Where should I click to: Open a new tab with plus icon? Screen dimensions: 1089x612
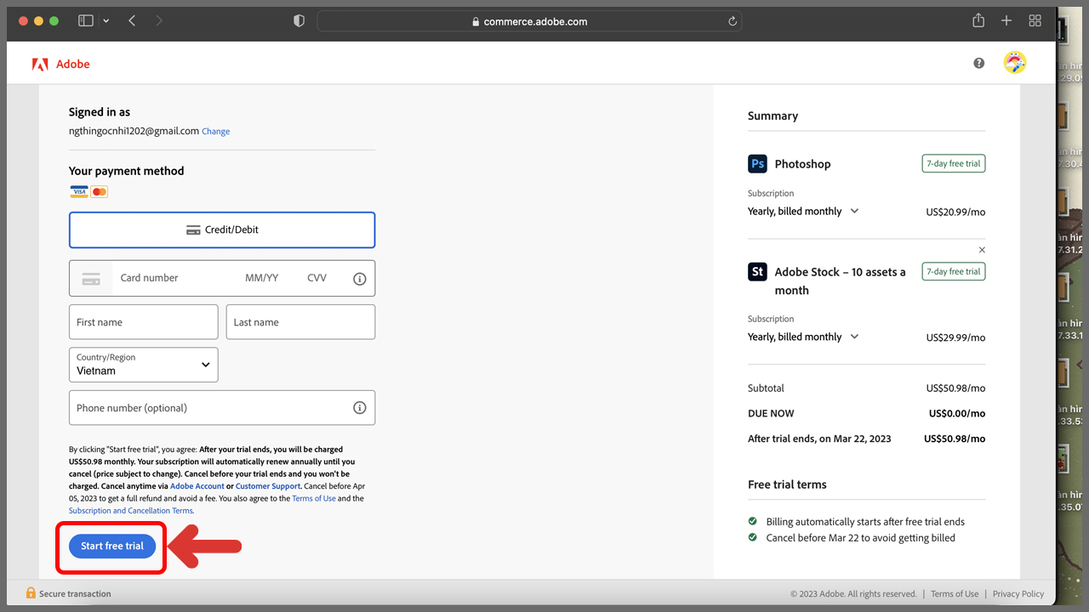[x=1006, y=20]
